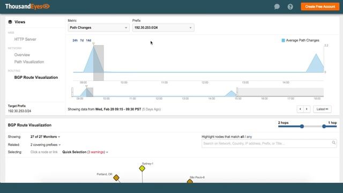This screenshot has height=193, width=343.
Task: Click Create Free Account button
Action: coord(320,6)
